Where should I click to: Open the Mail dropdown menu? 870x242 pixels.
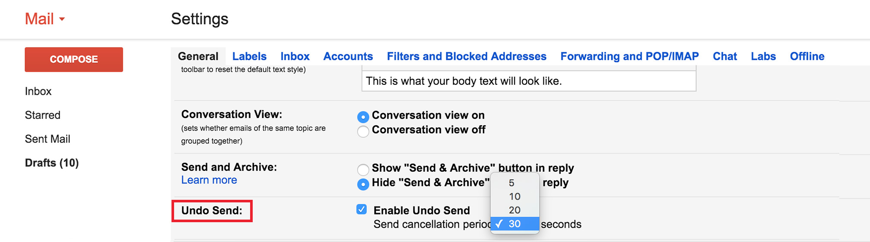pos(44,19)
